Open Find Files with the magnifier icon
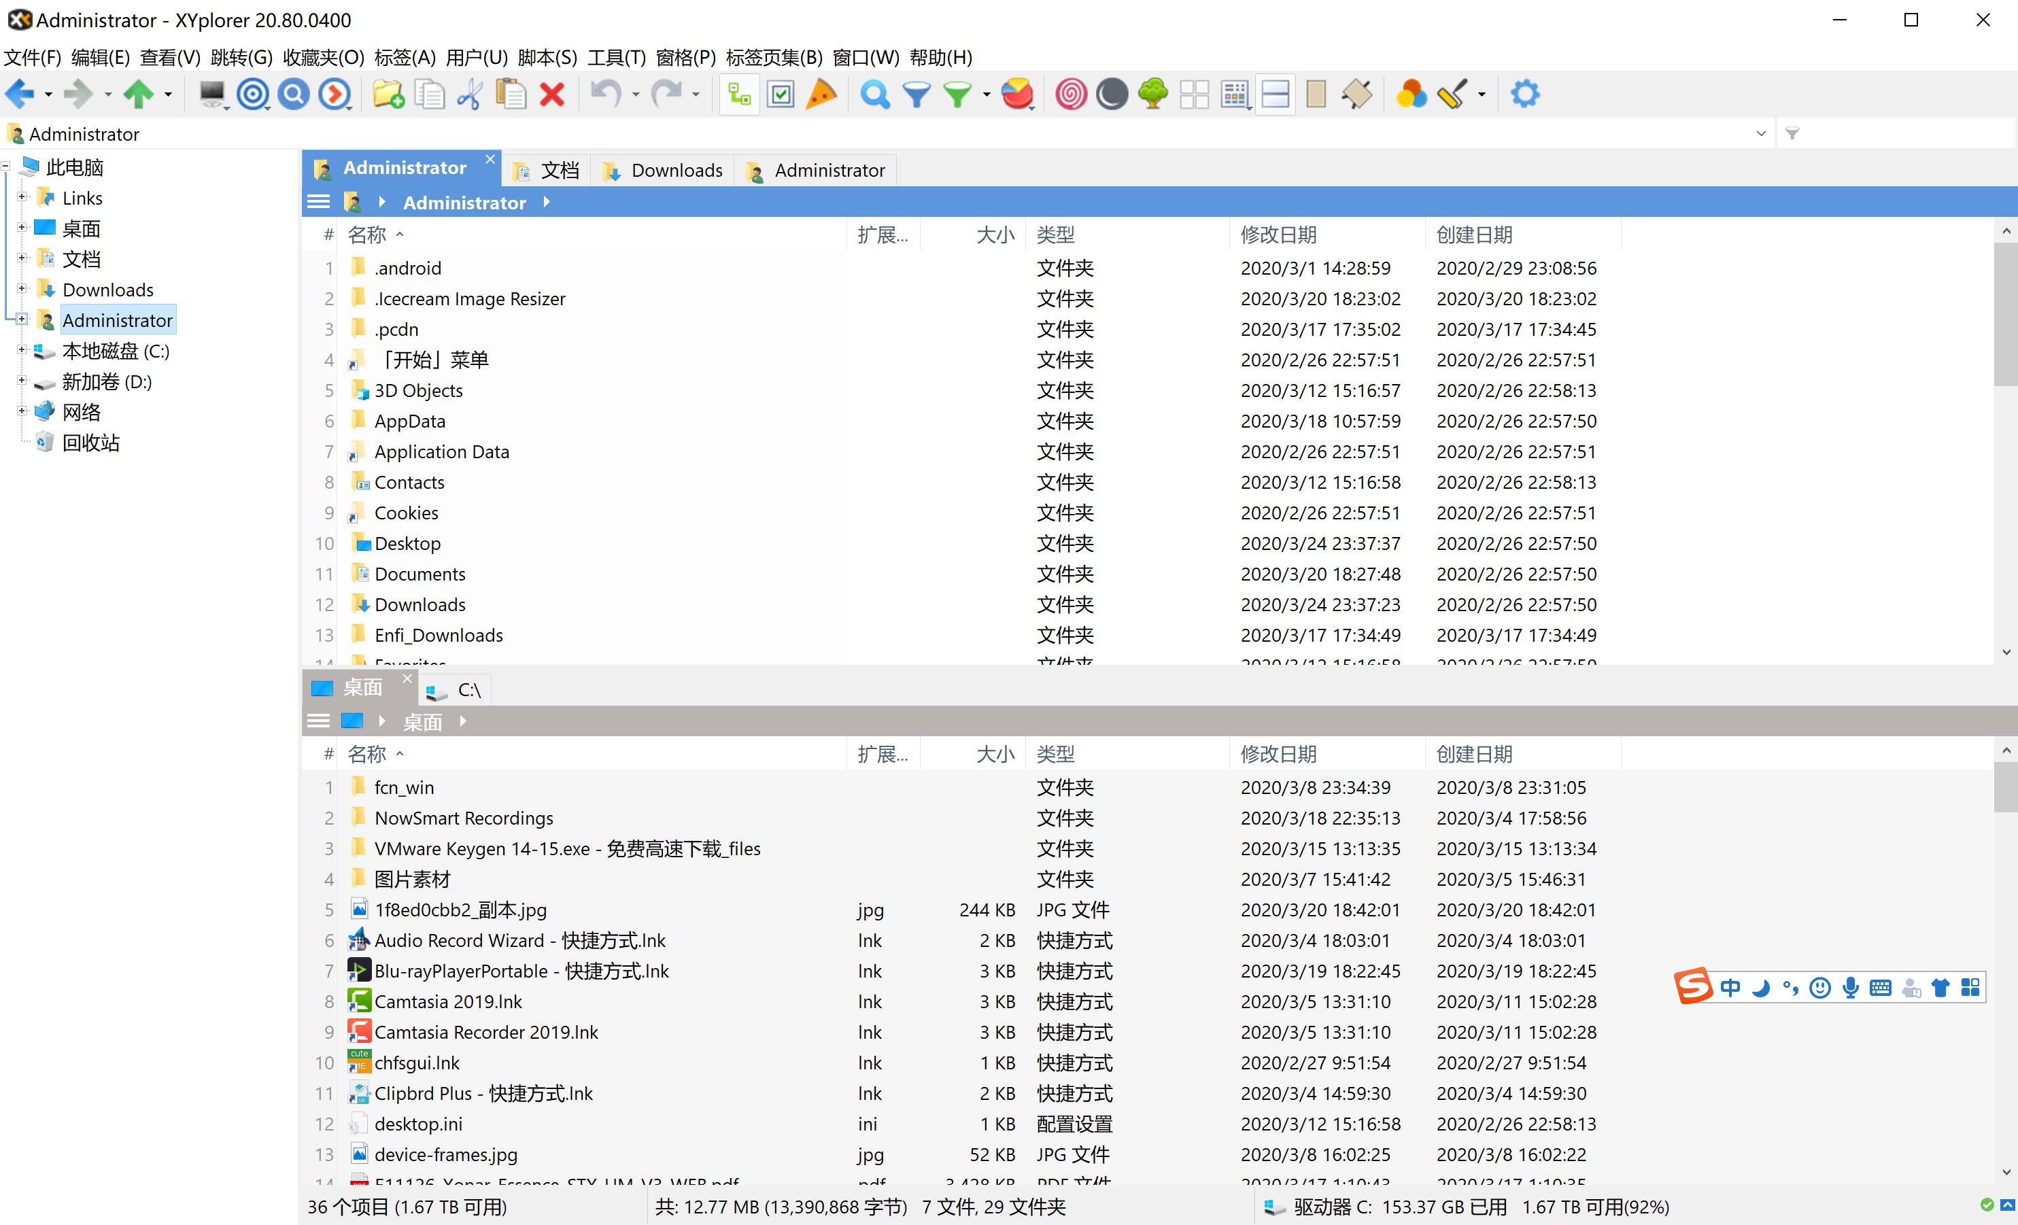This screenshot has height=1225, width=2018. [874, 93]
